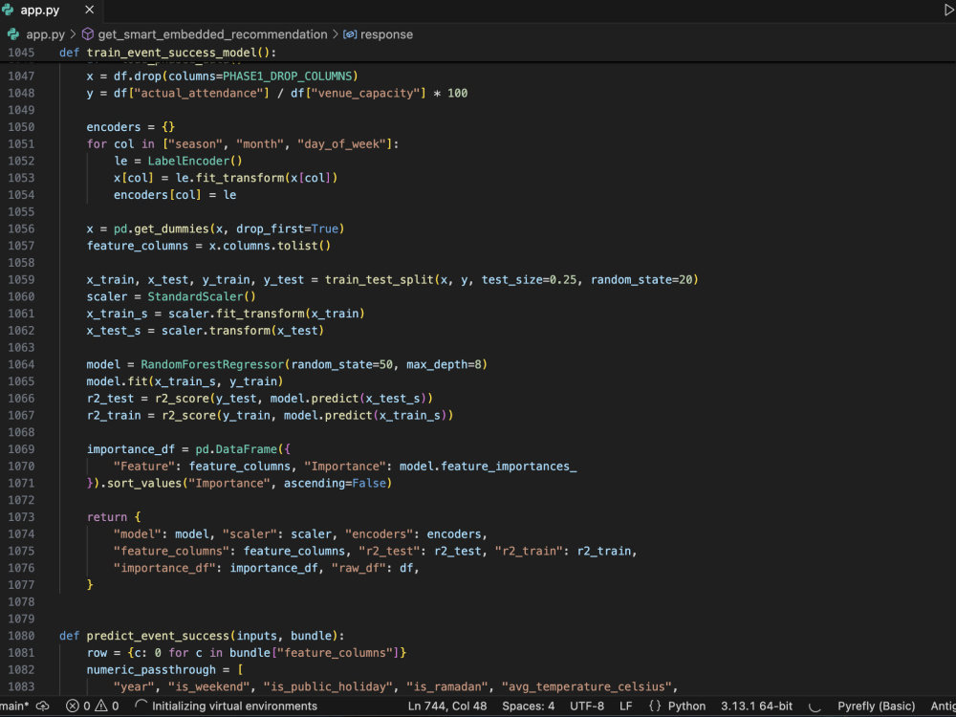
Task: Click the Python file icon in app.py tab
Action: (x=8, y=10)
